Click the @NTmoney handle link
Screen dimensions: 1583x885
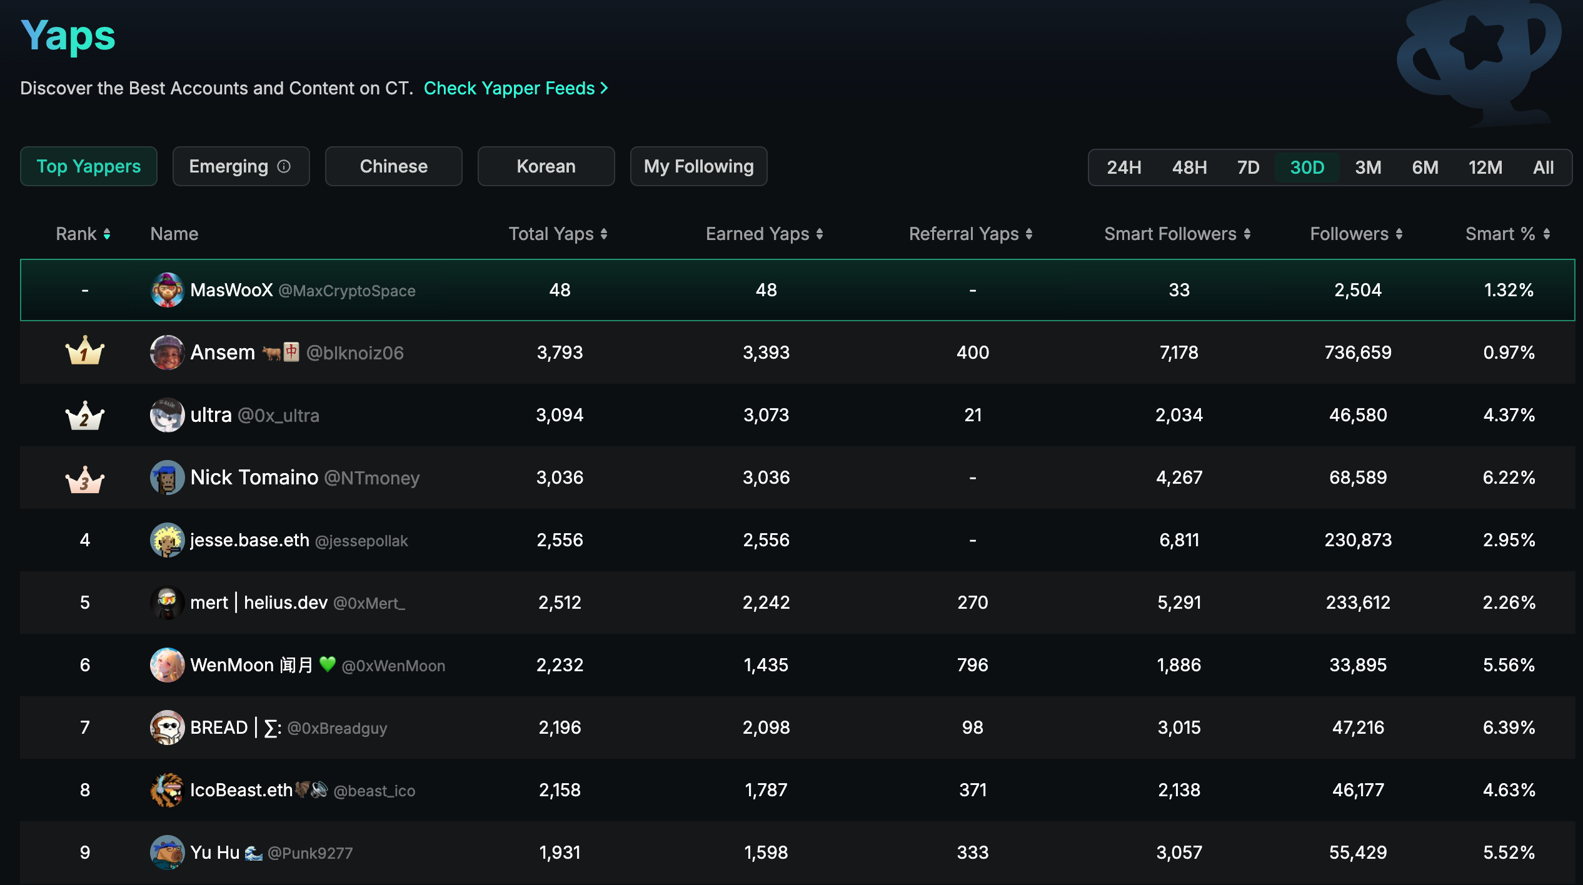pos(372,478)
